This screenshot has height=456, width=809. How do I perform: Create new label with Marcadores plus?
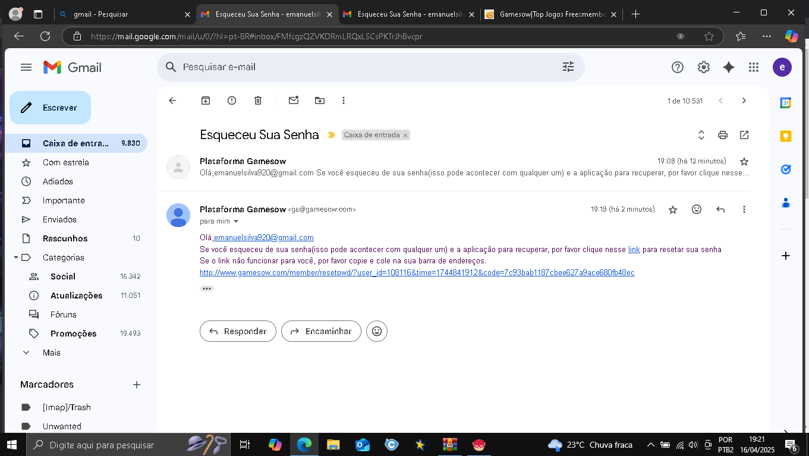(137, 385)
